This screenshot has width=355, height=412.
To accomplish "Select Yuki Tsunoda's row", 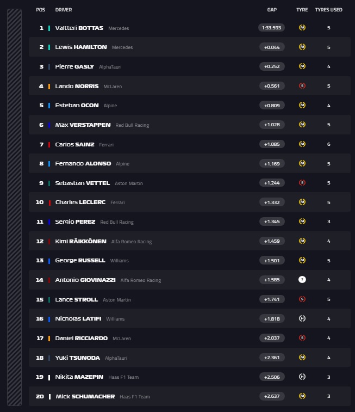I will tap(190, 358).
